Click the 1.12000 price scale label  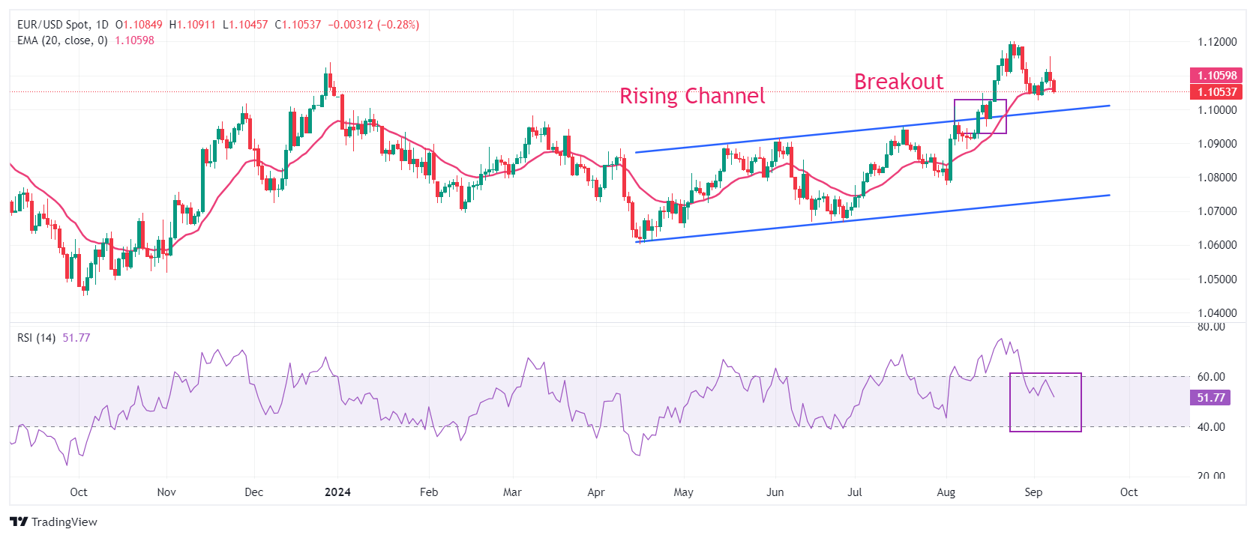1217,42
